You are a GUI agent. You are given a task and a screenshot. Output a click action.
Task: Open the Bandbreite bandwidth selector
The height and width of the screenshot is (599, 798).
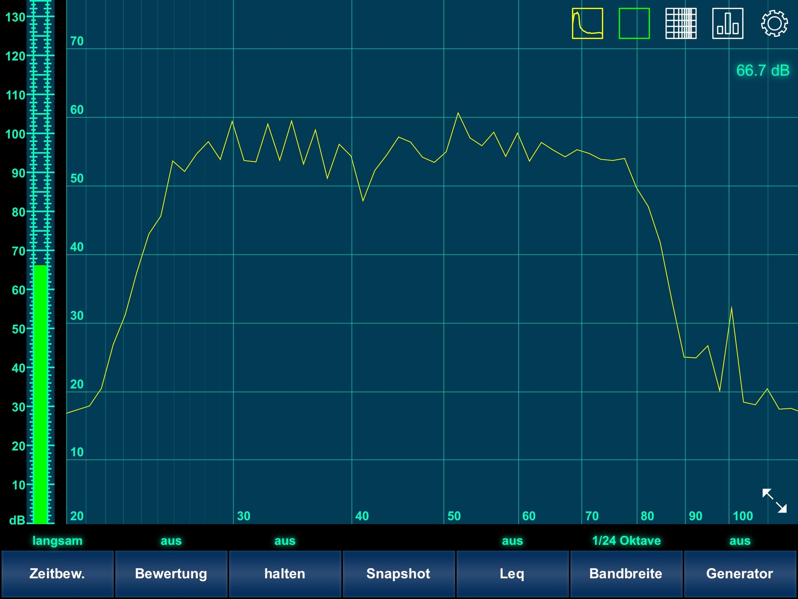click(626, 574)
